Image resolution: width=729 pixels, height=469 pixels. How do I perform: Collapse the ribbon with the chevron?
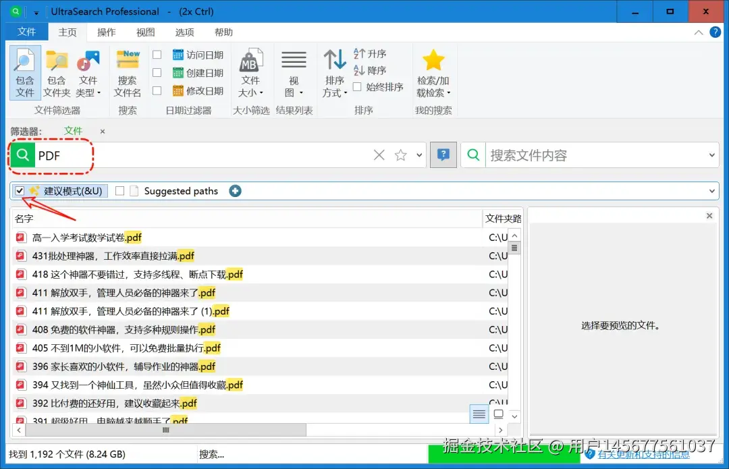698,32
